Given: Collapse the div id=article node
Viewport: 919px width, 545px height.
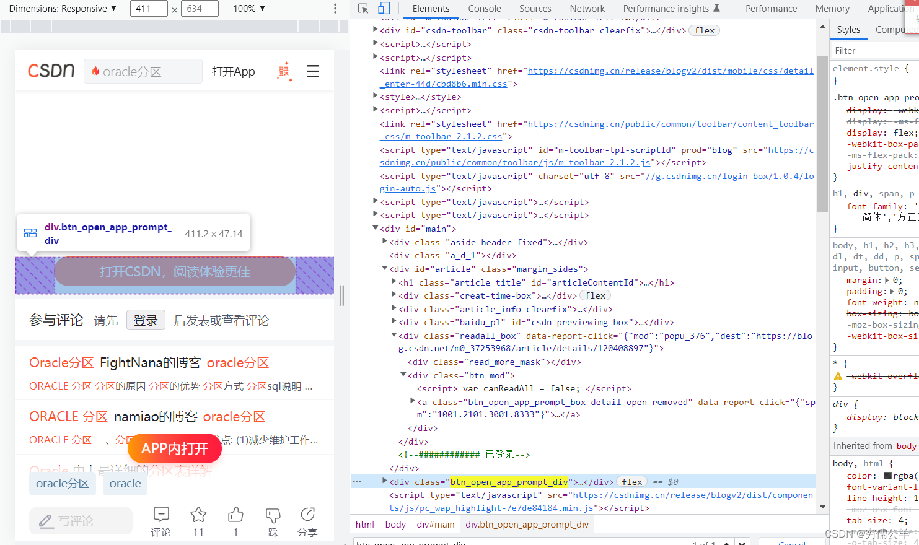Looking at the screenshot, I should (x=384, y=268).
